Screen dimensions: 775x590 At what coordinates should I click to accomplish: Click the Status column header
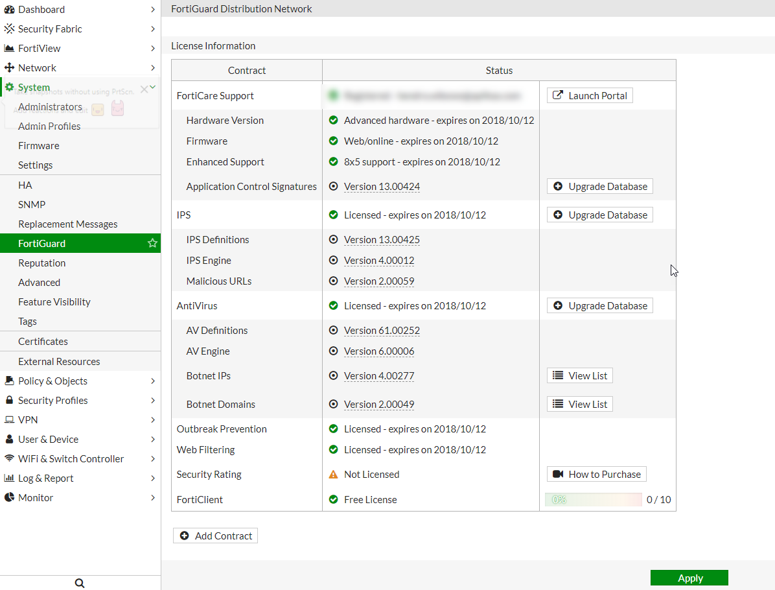[499, 70]
